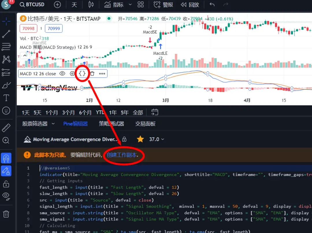
Task: Open the 37.0 version dropdown
Action: click(157, 139)
